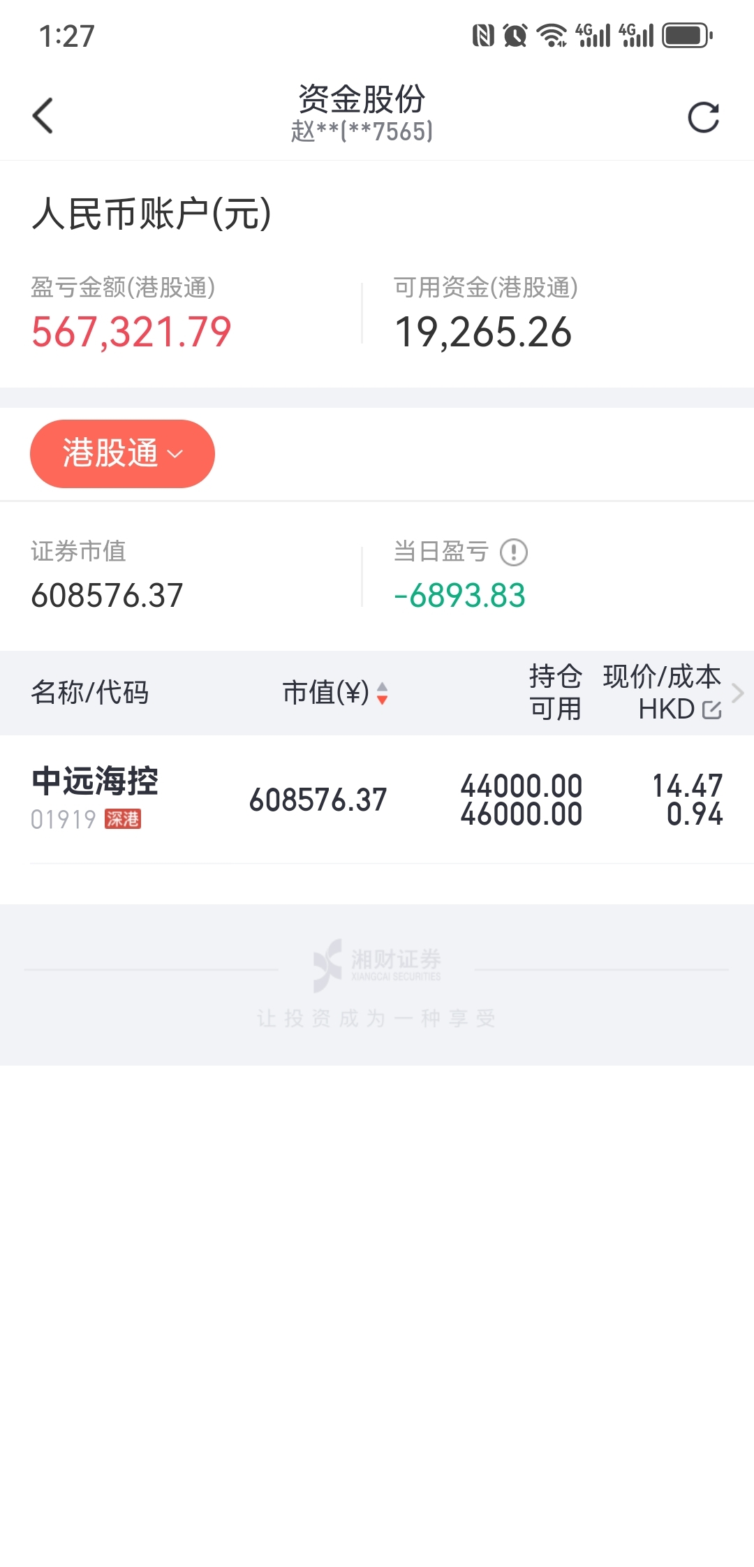
Task: Tap the back arrow icon
Action: pos(43,116)
